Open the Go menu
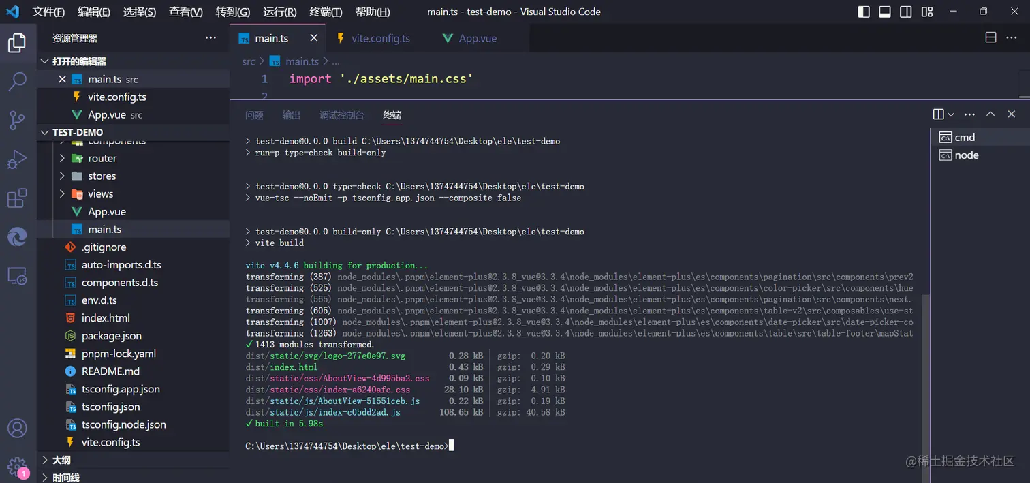 pos(233,12)
